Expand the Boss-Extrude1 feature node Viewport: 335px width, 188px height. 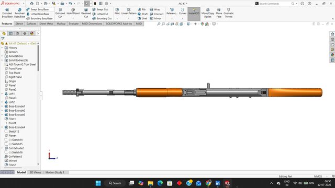[x=2, y=107]
